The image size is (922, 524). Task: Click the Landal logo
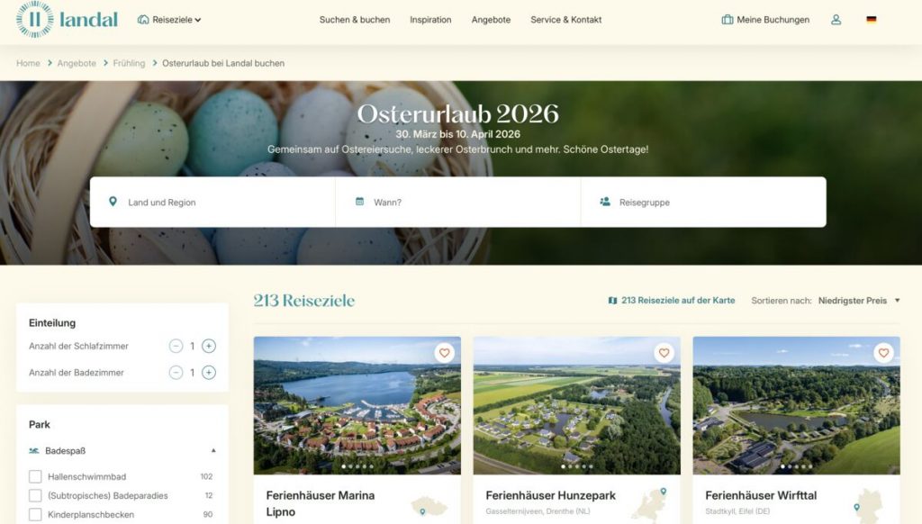click(67, 20)
